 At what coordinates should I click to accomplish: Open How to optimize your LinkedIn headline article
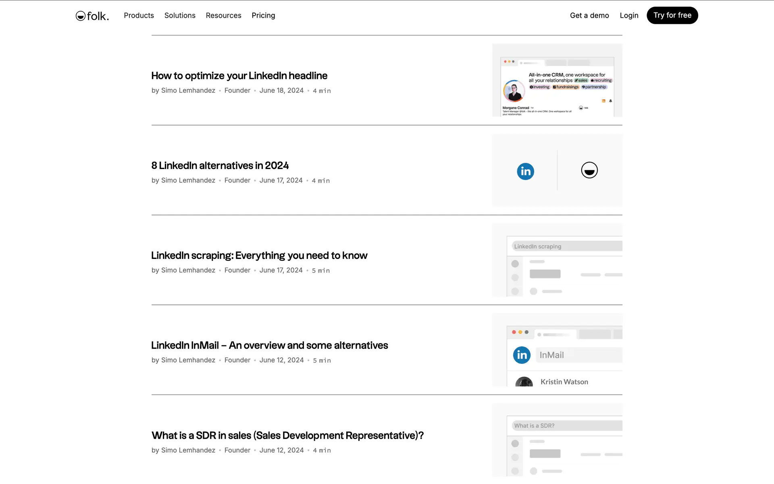(x=239, y=76)
